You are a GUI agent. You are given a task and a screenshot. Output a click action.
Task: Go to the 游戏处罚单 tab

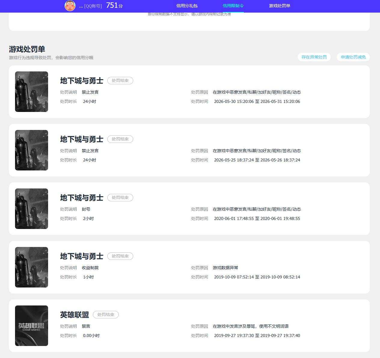click(x=280, y=6)
